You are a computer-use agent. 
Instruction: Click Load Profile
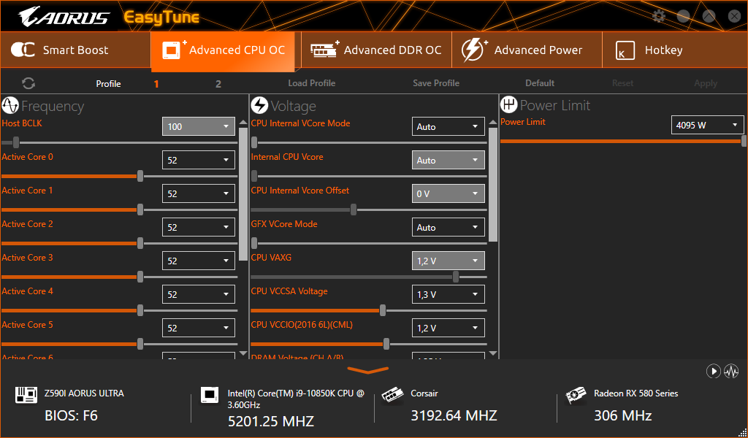point(311,83)
